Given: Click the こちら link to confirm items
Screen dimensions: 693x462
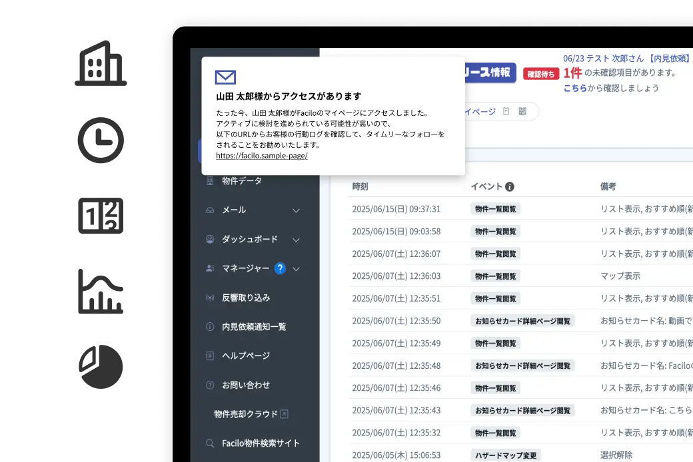Looking at the screenshot, I should pos(574,88).
